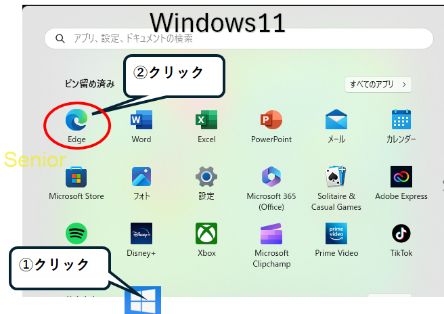Open the 設定 settings gear
Screen dimensions: 444x314
206,177
